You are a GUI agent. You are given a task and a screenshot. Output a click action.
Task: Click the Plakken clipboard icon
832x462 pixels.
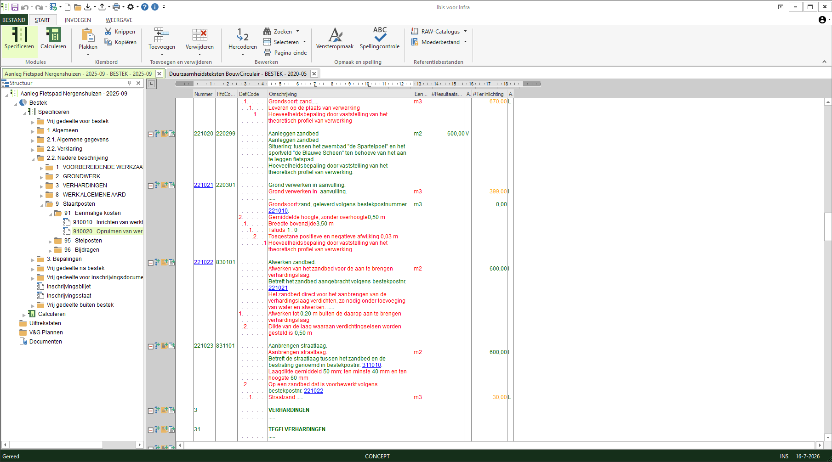coord(88,36)
